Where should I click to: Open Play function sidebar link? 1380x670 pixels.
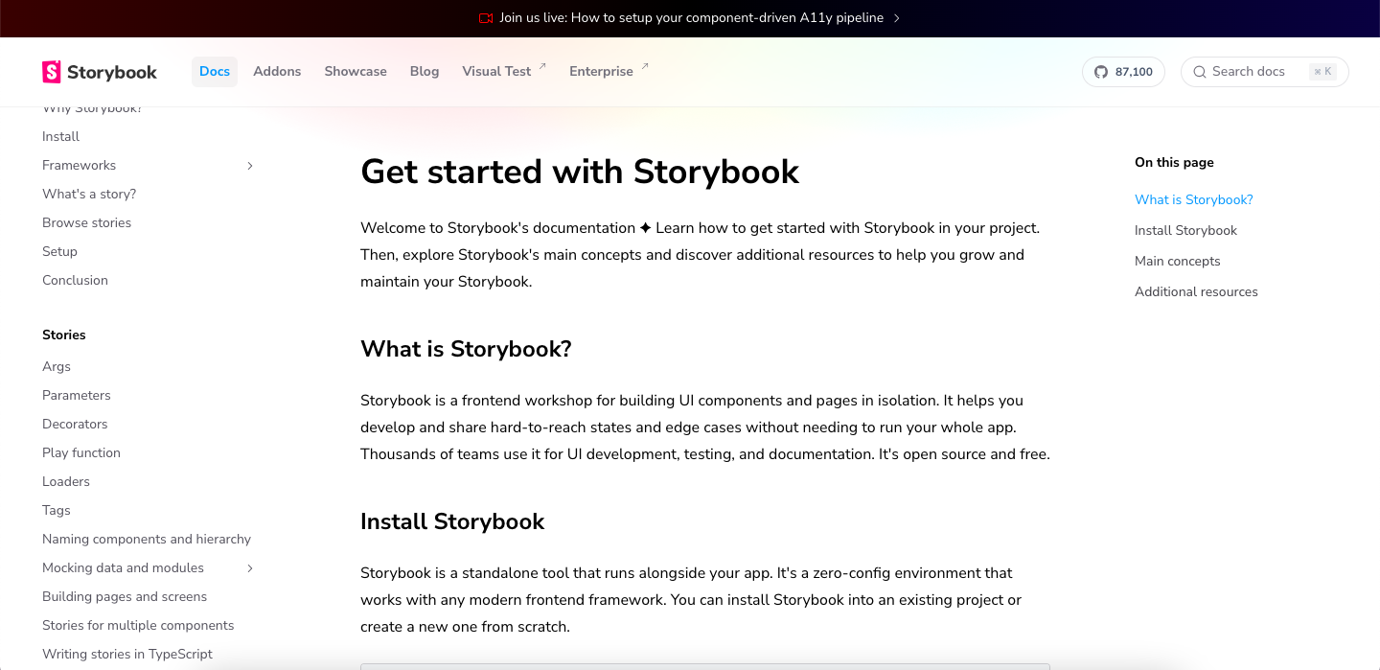(x=81, y=453)
